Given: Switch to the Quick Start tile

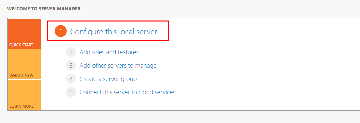Looking at the screenshot, I should pos(24,34).
